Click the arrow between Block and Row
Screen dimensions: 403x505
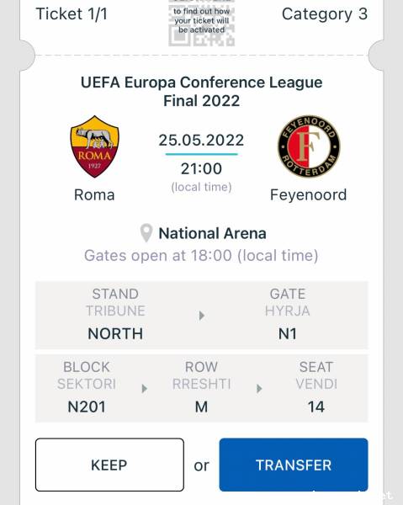(145, 389)
